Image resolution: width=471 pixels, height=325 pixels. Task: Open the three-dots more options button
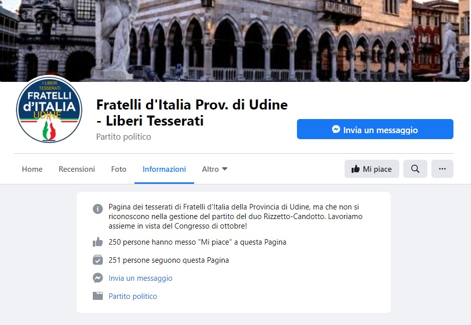tap(442, 169)
